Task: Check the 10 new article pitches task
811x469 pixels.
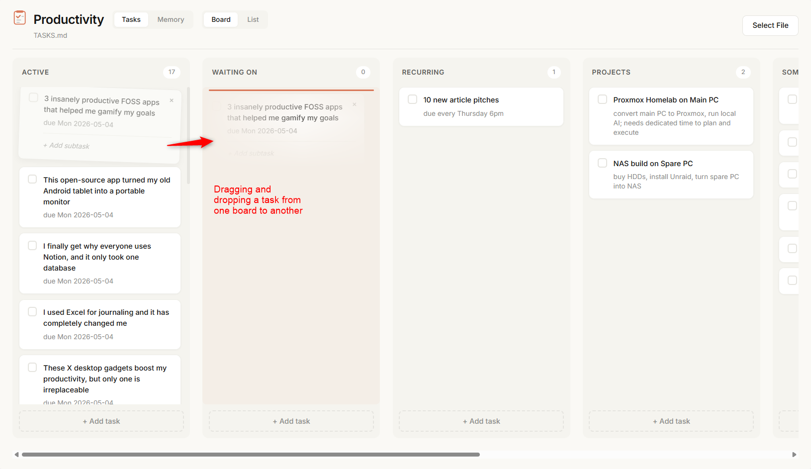Action: [412, 99]
